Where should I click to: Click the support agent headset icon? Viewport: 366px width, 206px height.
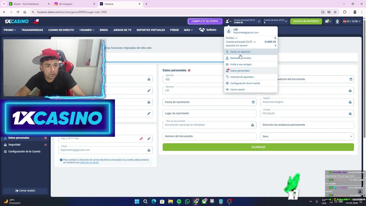(x=337, y=21)
